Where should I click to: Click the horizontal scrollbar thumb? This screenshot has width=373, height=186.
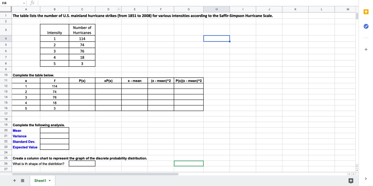coord(95,174)
